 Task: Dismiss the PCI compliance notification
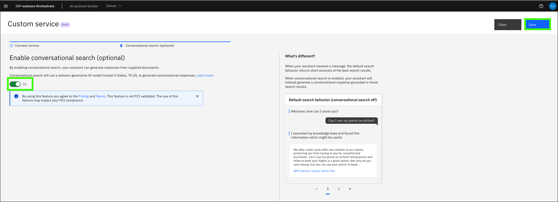click(197, 96)
